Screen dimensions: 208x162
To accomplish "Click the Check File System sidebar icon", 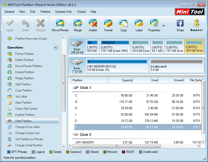I will [10, 109].
